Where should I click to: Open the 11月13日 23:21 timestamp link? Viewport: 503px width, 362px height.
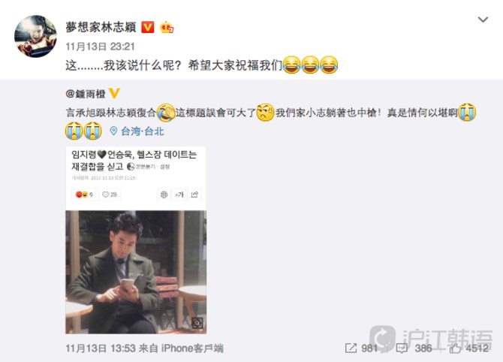pyautogui.click(x=100, y=47)
